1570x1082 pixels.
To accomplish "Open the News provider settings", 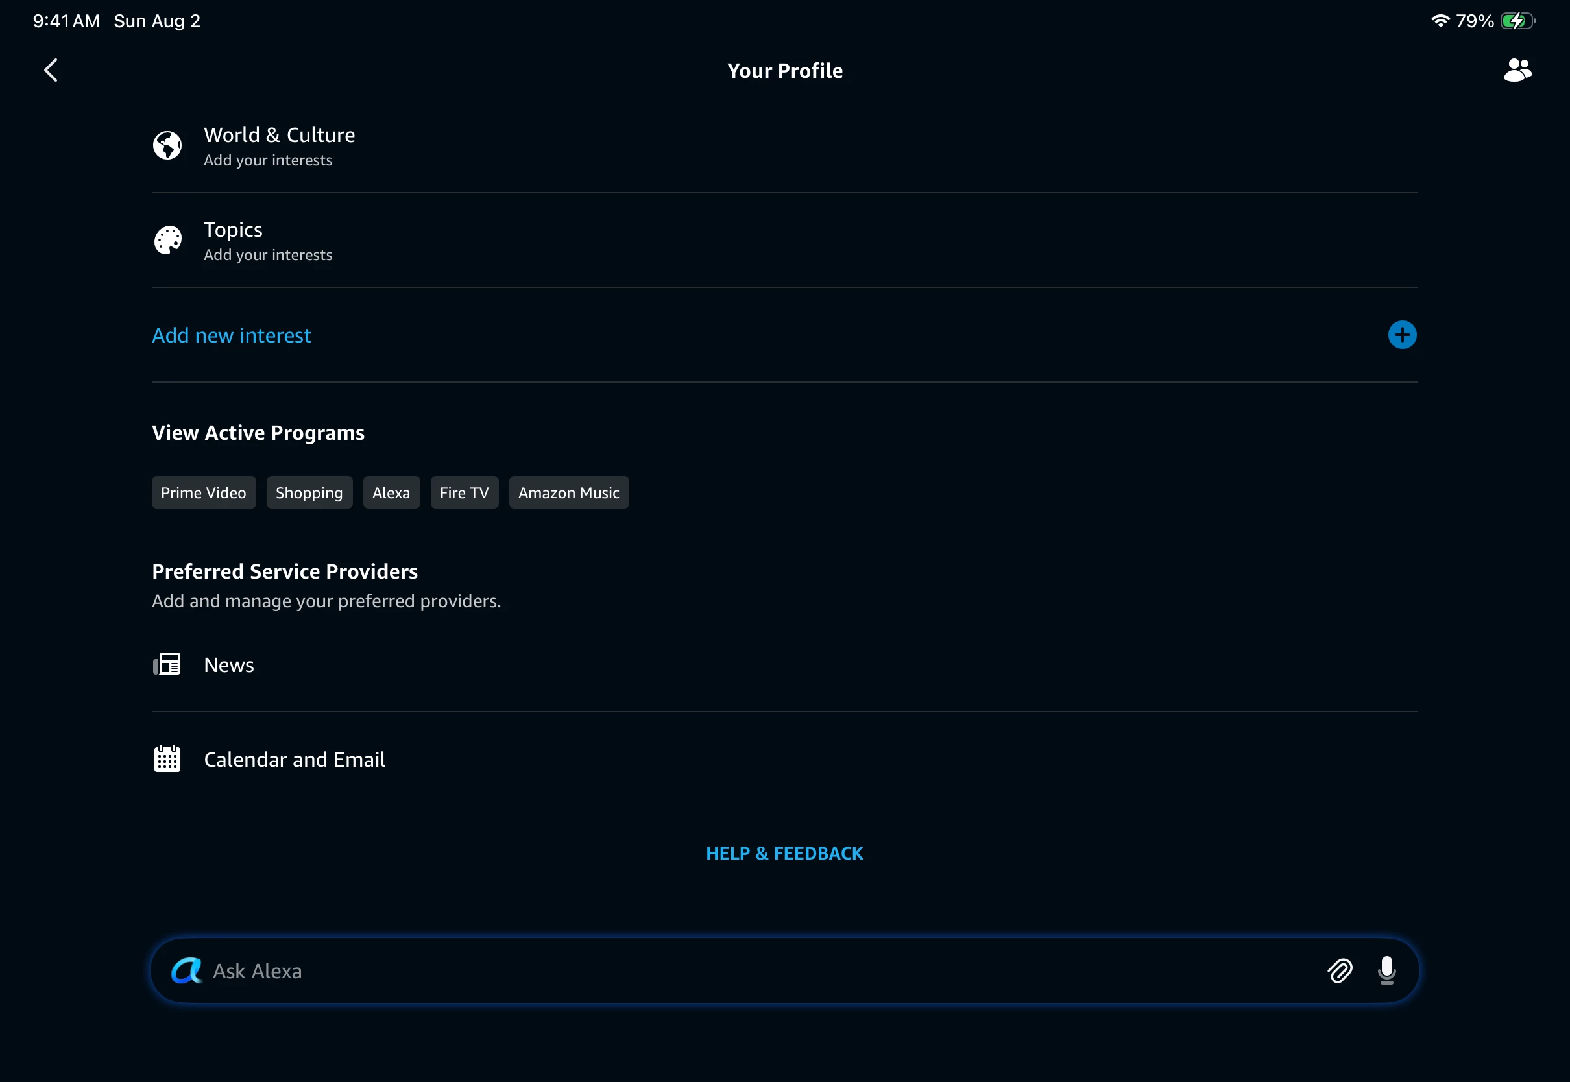I will [785, 664].
